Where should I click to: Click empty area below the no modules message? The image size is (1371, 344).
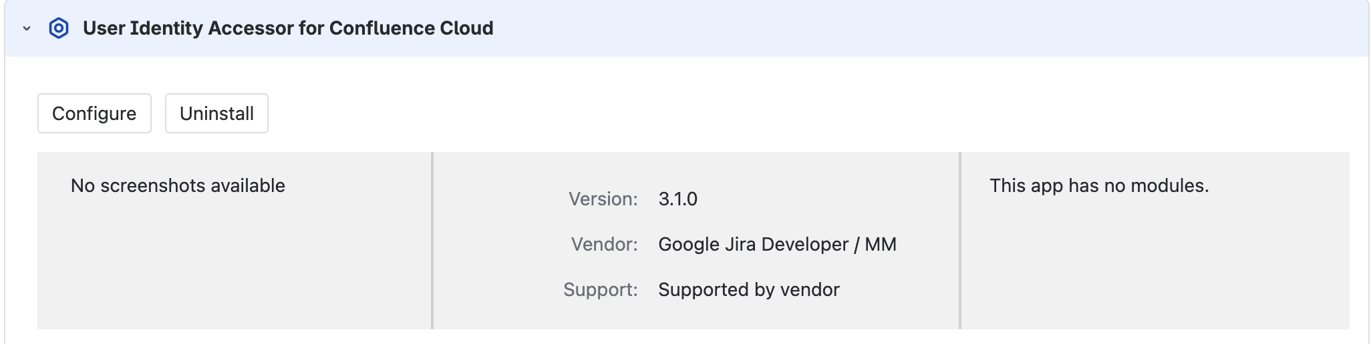[x=1156, y=267]
